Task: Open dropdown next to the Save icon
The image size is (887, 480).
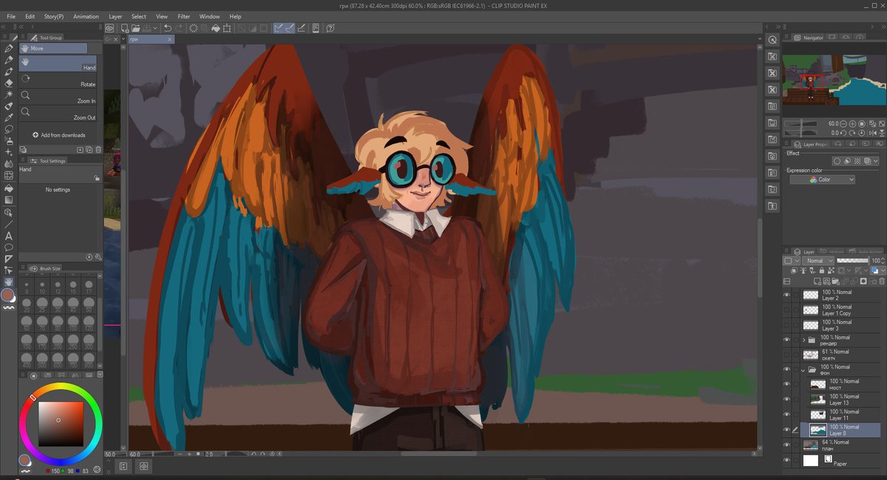Action: click(x=155, y=28)
